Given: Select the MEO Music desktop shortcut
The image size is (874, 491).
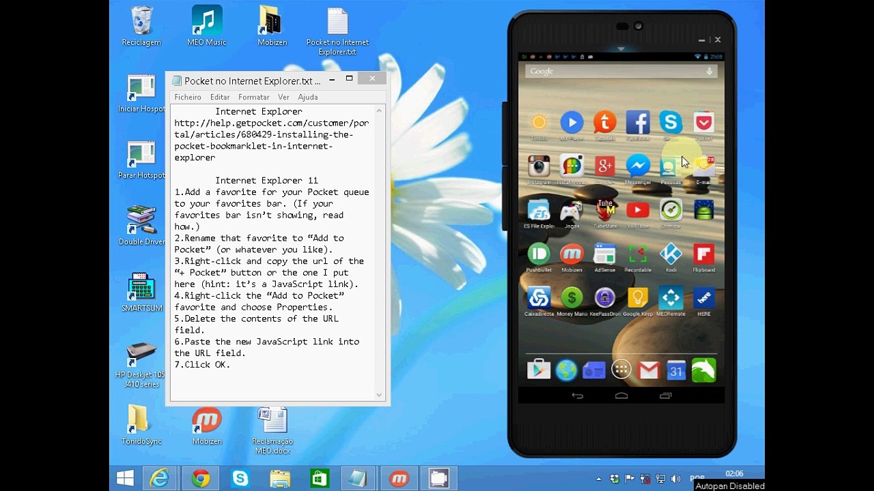Looking at the screenshot, I should pos(207,27).
